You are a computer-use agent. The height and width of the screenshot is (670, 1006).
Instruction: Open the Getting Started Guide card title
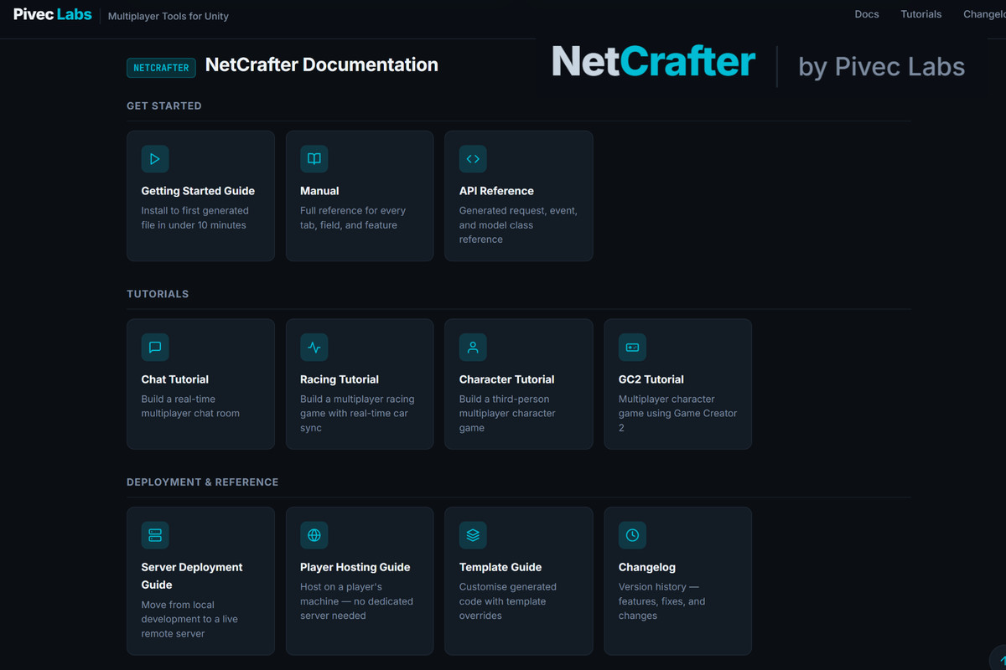[198, 191]
